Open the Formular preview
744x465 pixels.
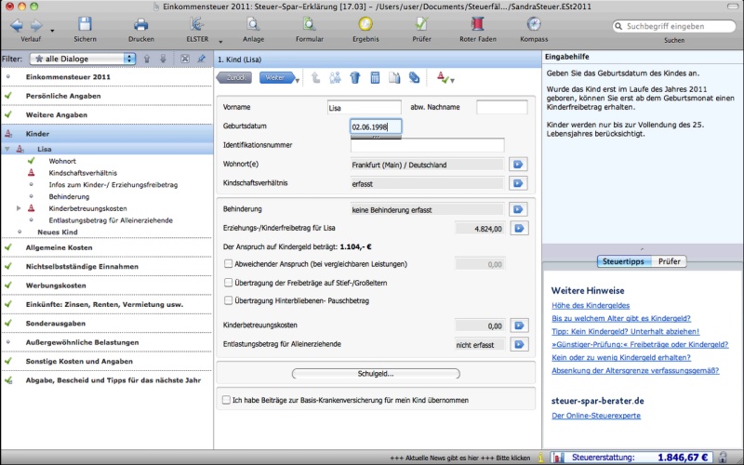(x=310, y=25)
